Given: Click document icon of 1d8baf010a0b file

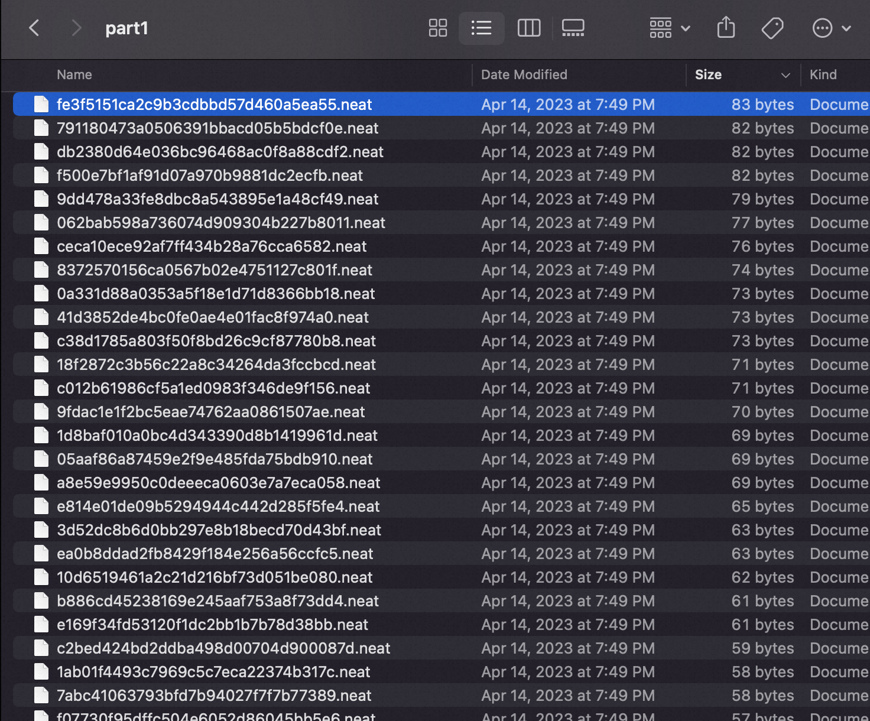Looking at the screenshot, I should (41, 435).
